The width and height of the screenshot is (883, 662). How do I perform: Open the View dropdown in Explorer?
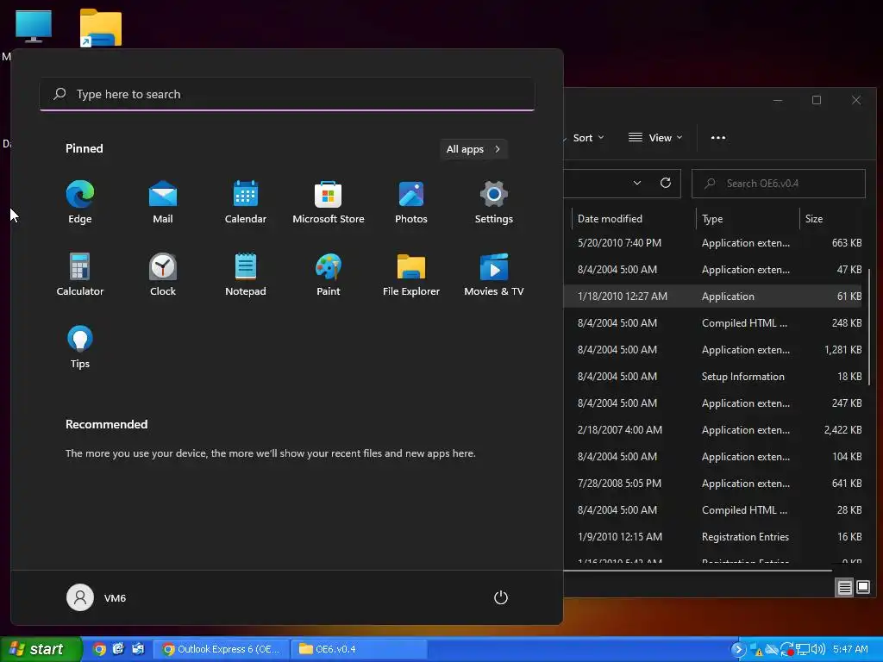pos(655,138)
